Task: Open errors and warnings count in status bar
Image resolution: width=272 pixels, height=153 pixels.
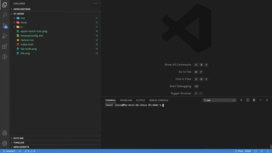Action: (30, 151)
